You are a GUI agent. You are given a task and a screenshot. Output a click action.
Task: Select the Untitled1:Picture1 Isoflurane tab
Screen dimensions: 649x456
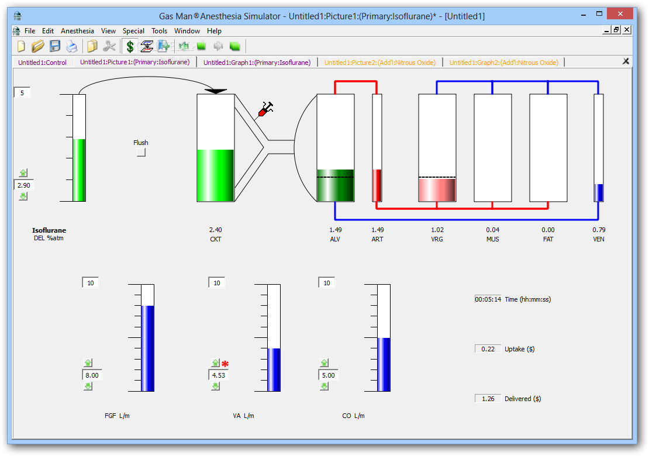(135, 62)
